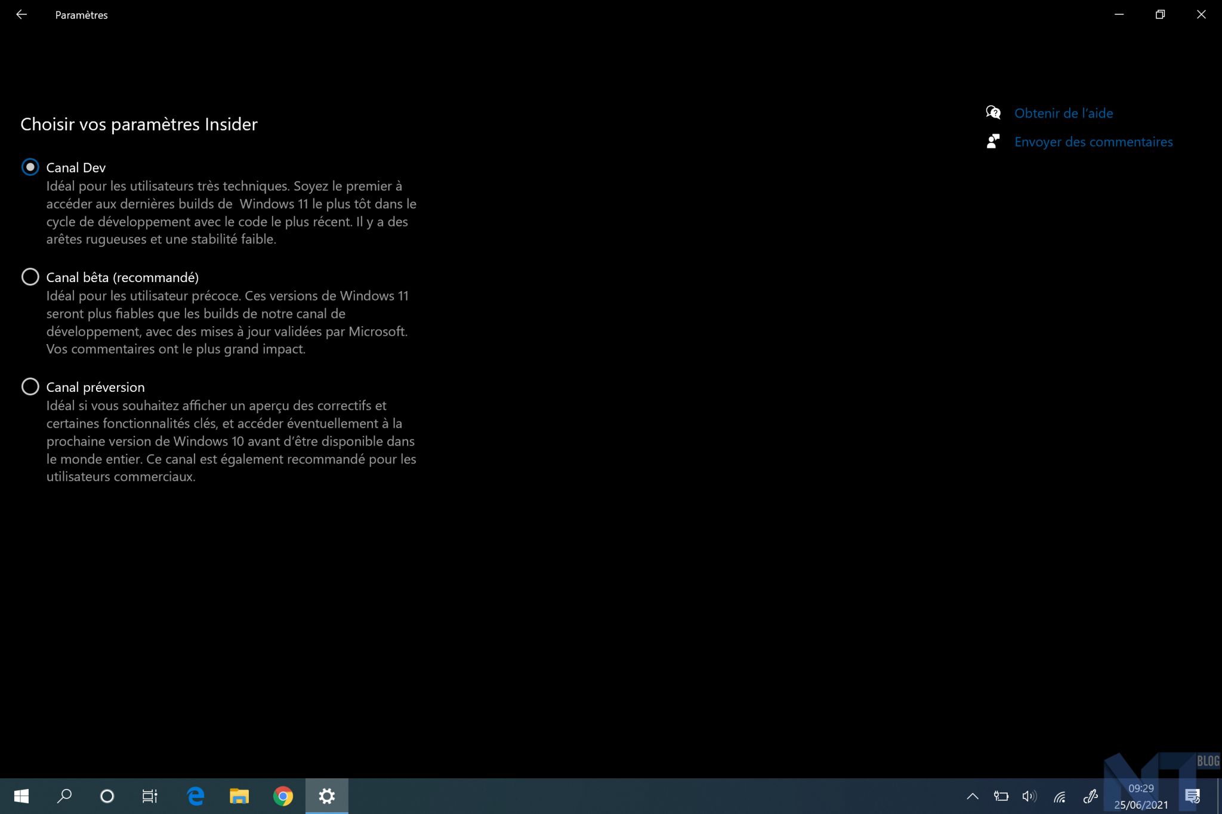Launch Cortana from the taskbar
1222x814 pixels.
(x=107, y=796)
